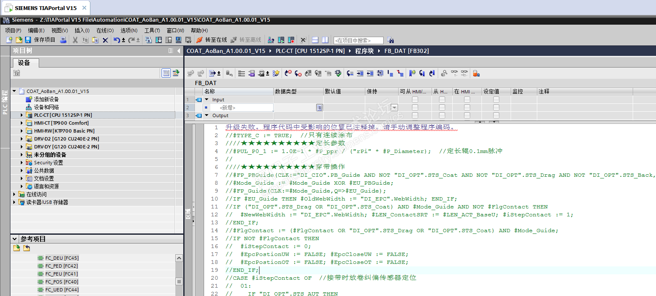Tick 从 H... checkbox in Input row
656x296 pixels.
pos(442,100)
